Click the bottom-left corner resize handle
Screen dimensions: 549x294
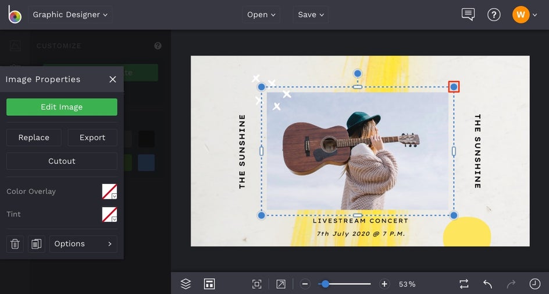coord(261,215)
